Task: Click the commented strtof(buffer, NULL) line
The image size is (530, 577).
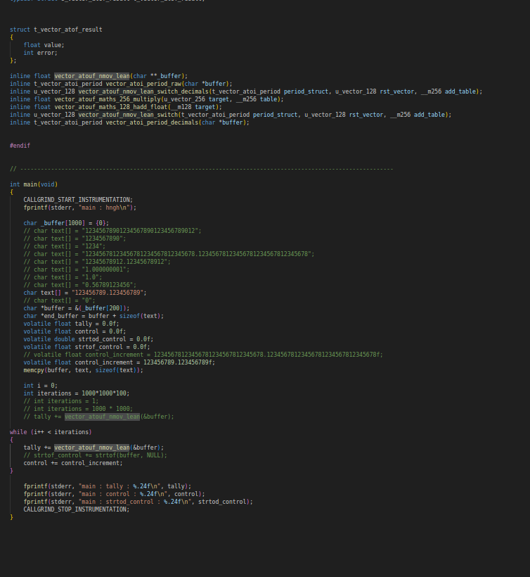Action: coord(95,455)
